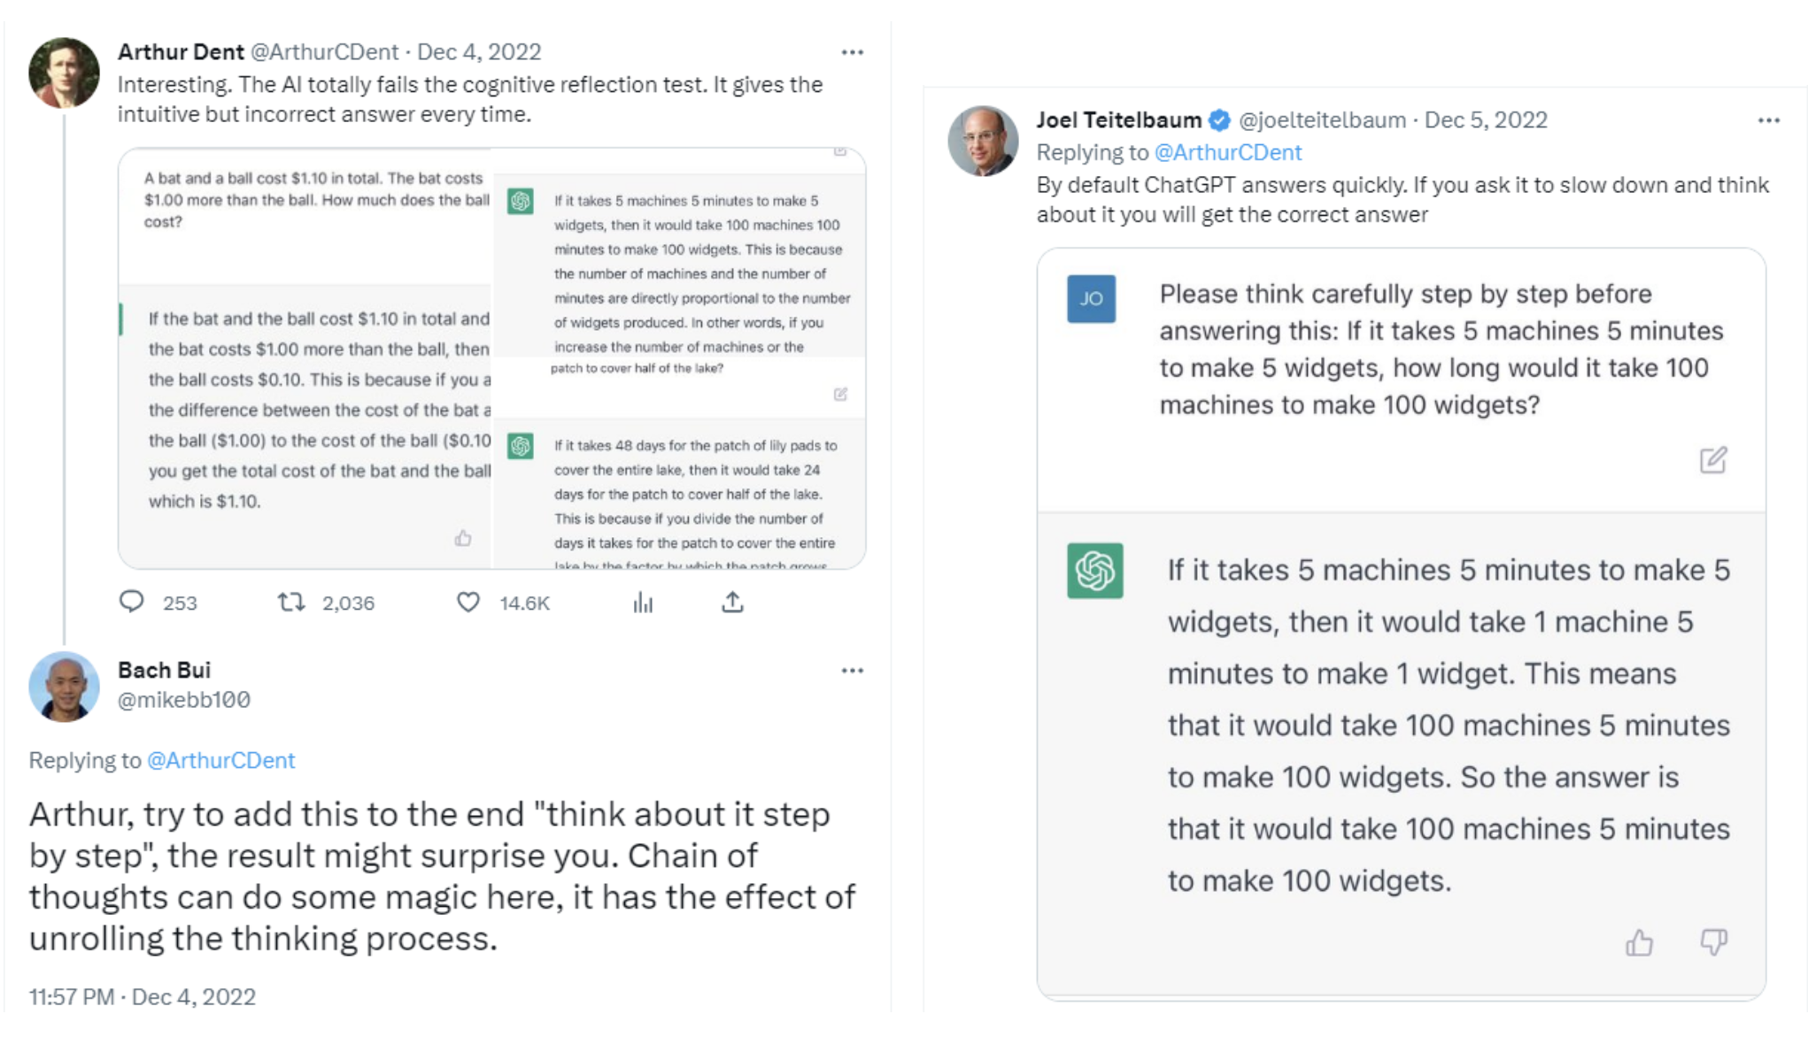This screenshot has width=1808, height=1037.
Task: Click thumbs down on ChatGPT's widget answer
Action: tap(1713, 943)
